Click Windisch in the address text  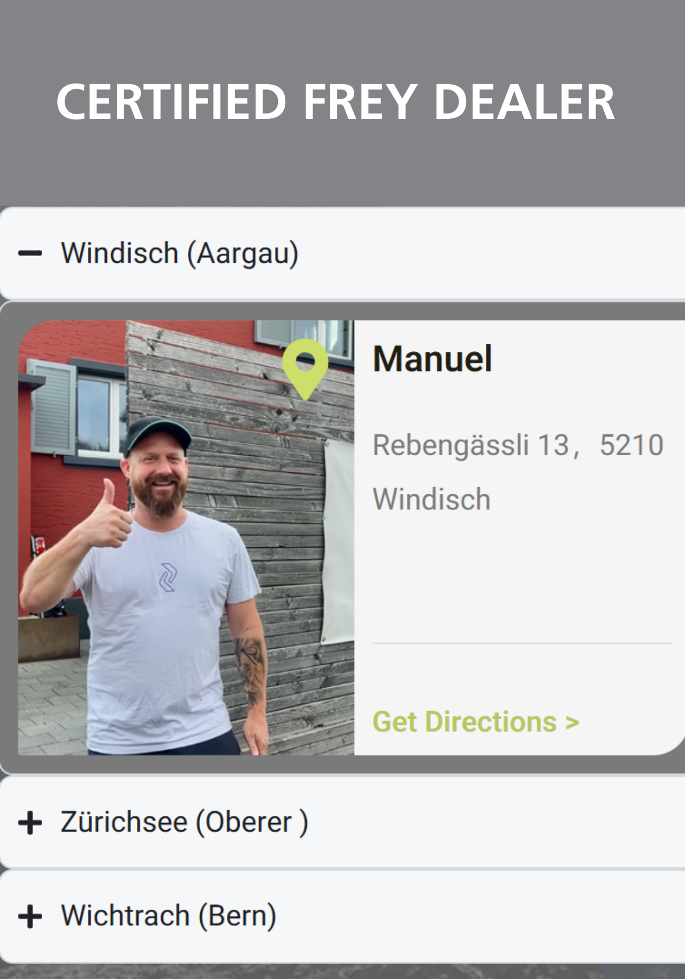431,499
